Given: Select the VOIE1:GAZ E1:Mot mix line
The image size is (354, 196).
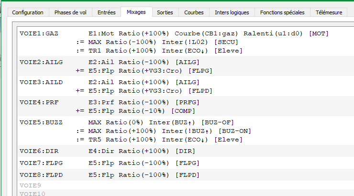Looking at the screenshot, I should [186, 33].
